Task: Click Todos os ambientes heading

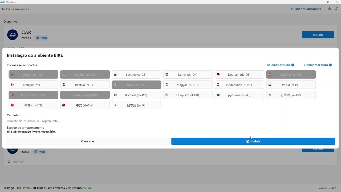Action: [15, 9]
